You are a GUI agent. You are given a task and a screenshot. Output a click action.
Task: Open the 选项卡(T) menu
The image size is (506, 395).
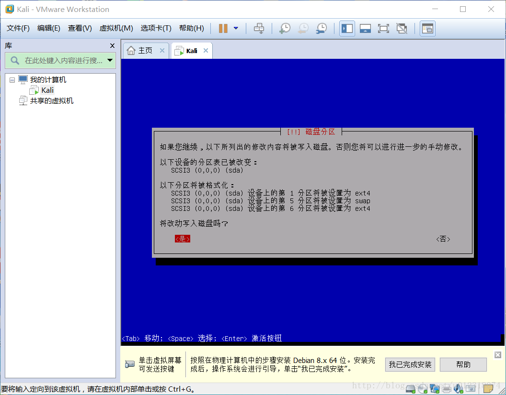point(156,28)
